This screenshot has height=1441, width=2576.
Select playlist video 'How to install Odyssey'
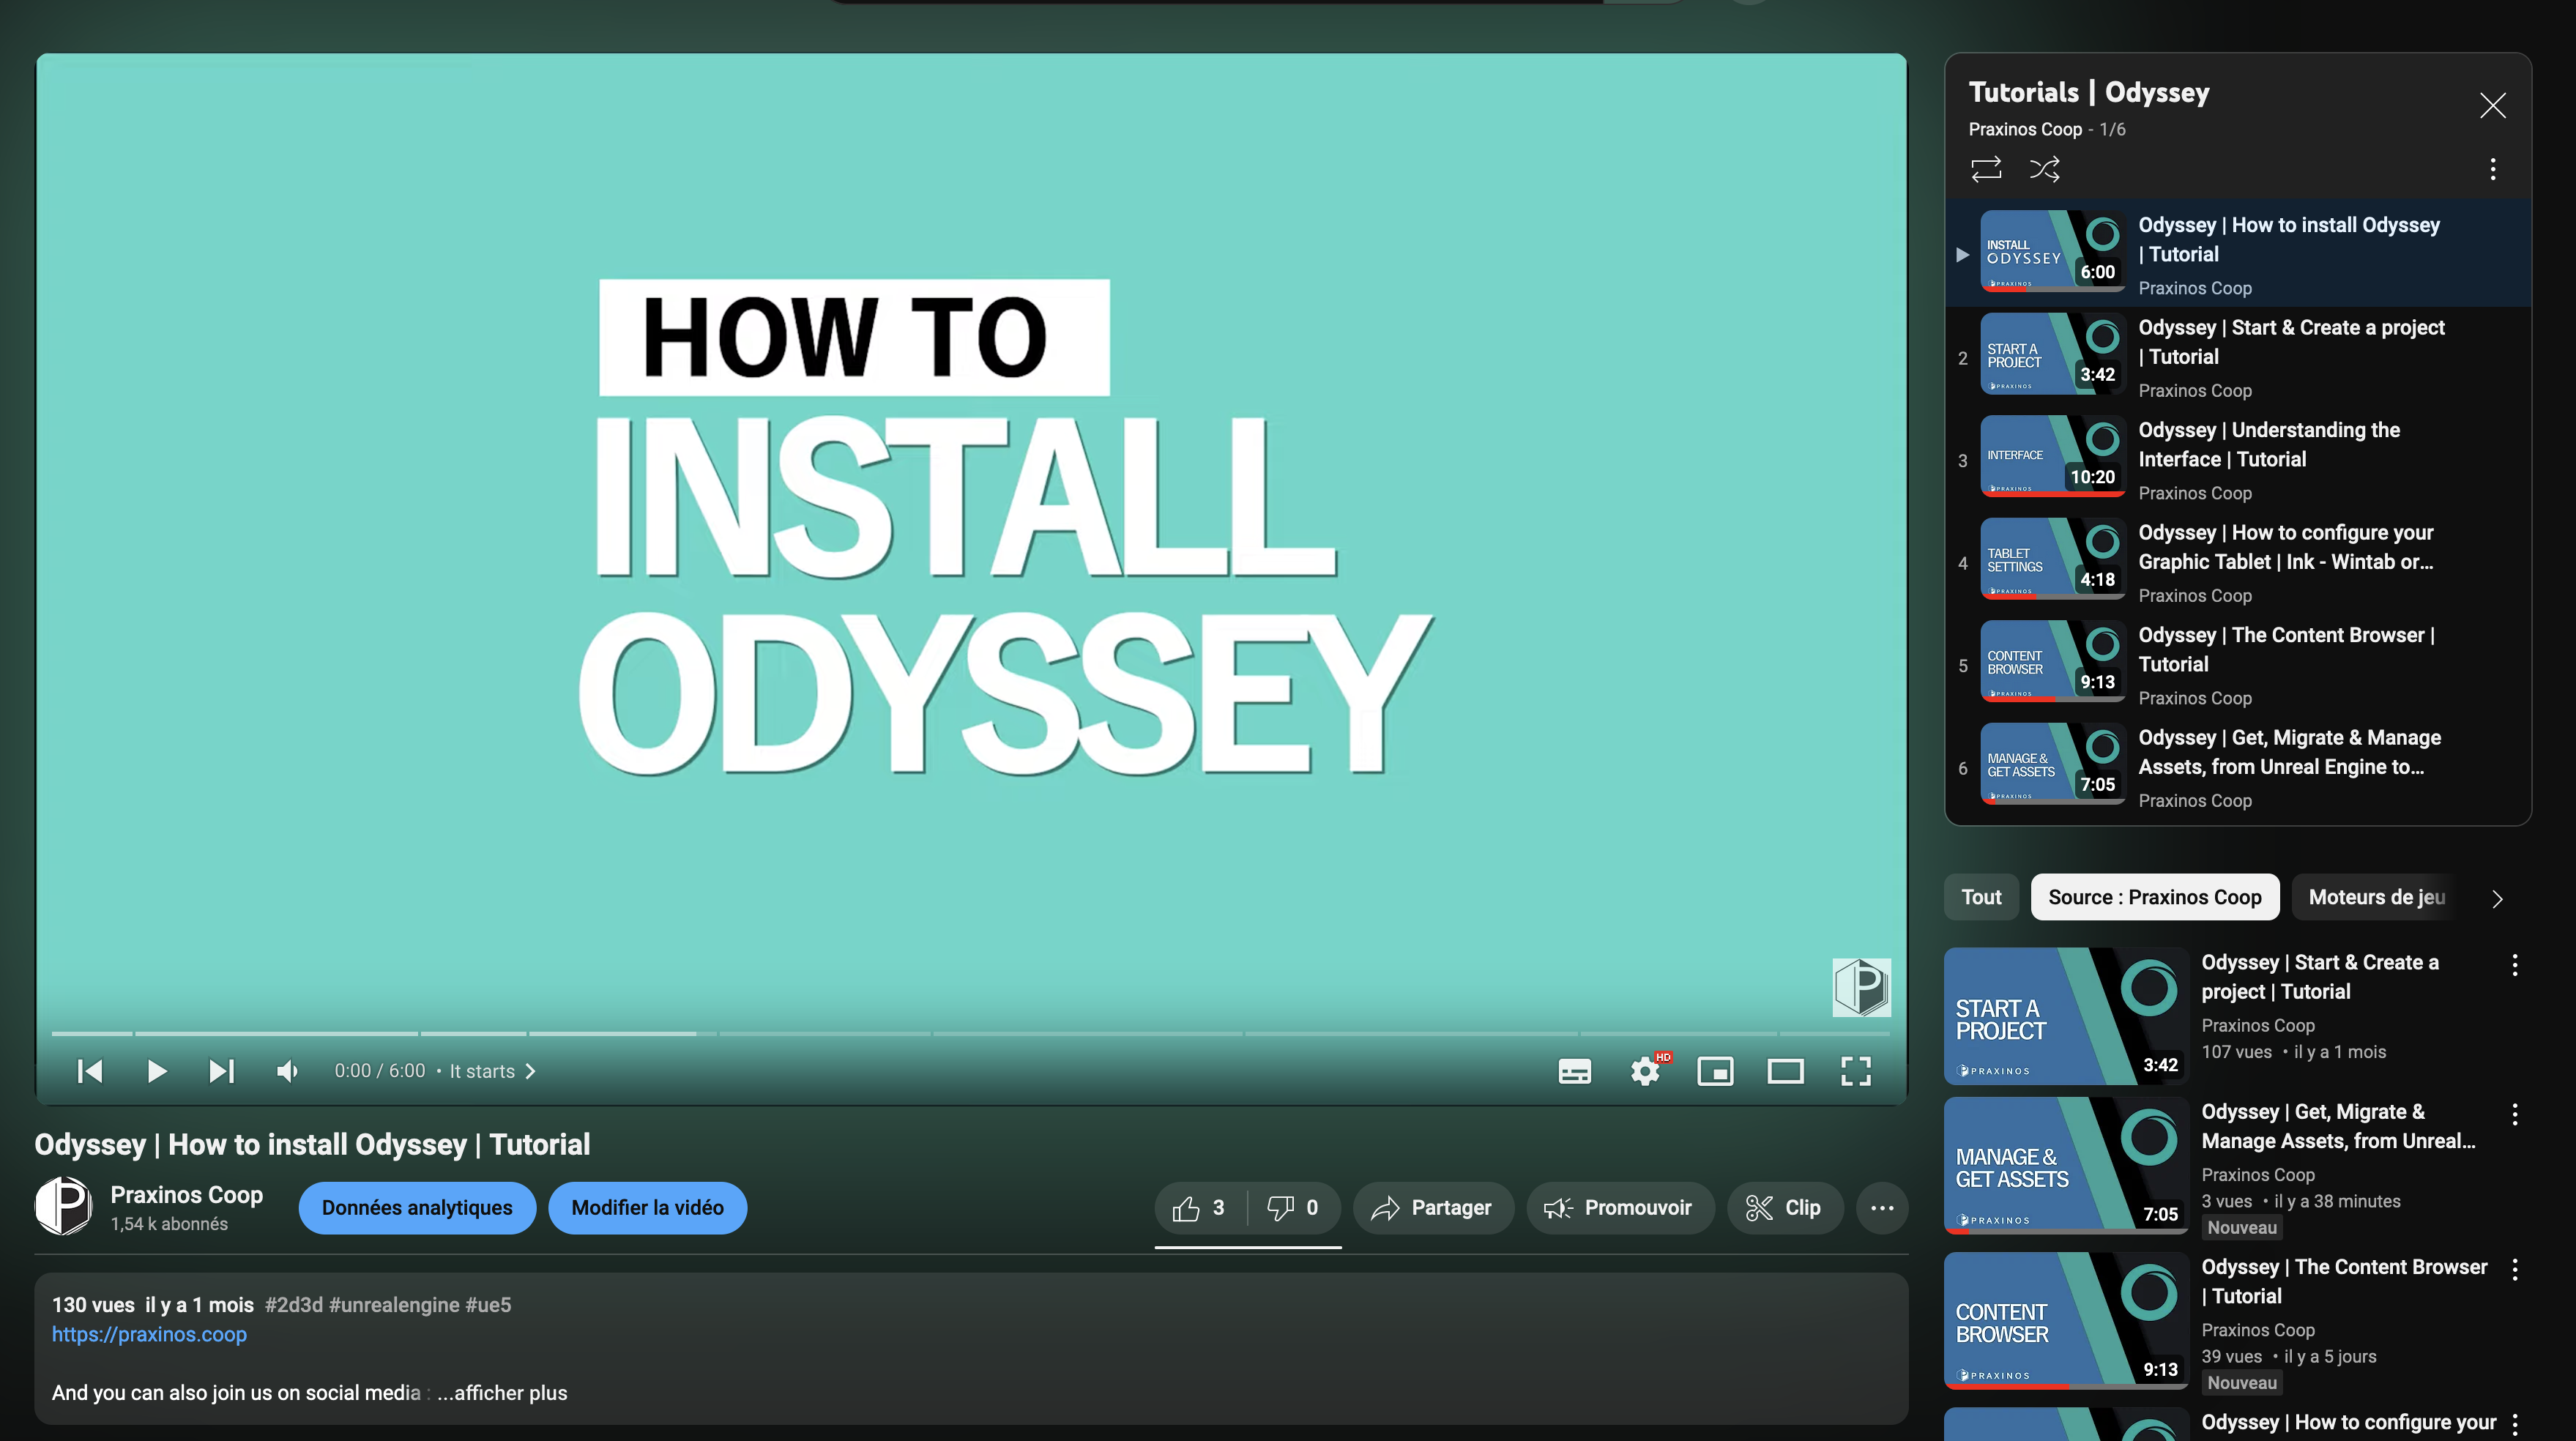(x=2238, y=254)
